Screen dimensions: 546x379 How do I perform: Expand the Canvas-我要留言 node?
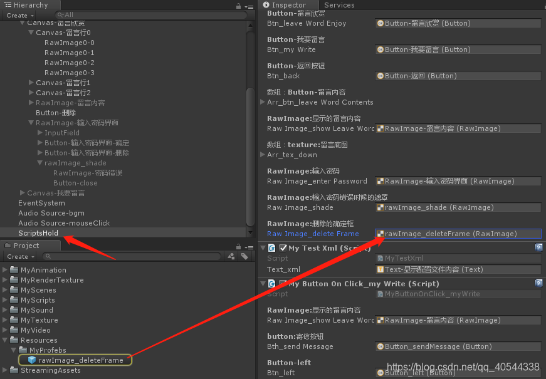pos(23,193)
